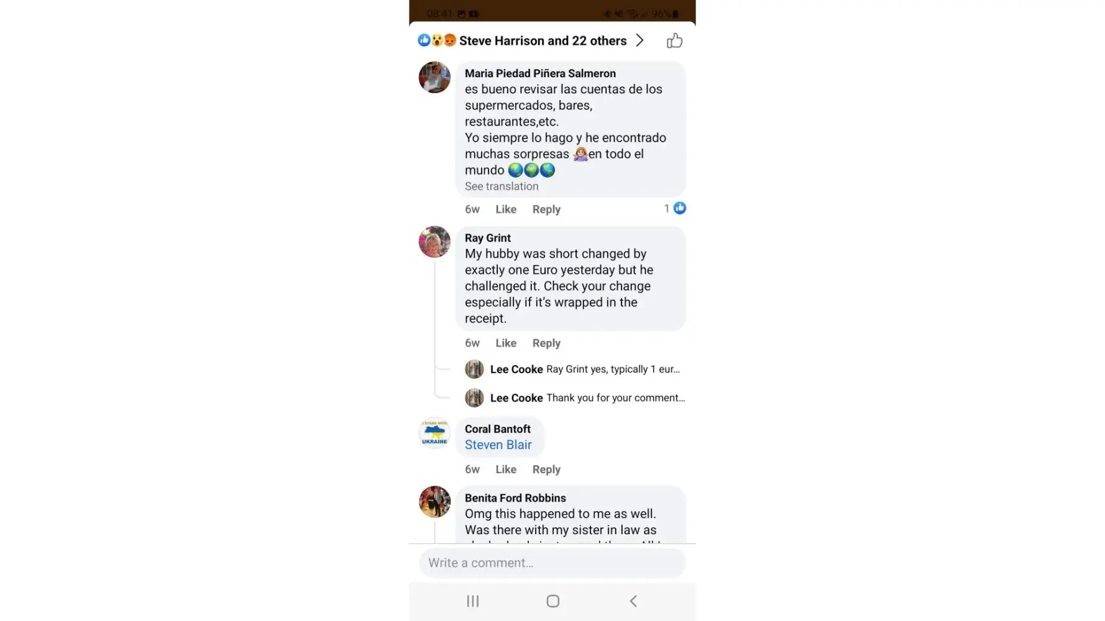Screen dimensions: 1105x621
Task: Tap the Android back navigation arrow
Action: (x=633, y=601)
